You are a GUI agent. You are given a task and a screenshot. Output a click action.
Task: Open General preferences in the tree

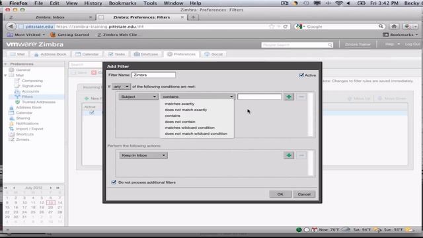pyautogui.click(x=23, y=70)
